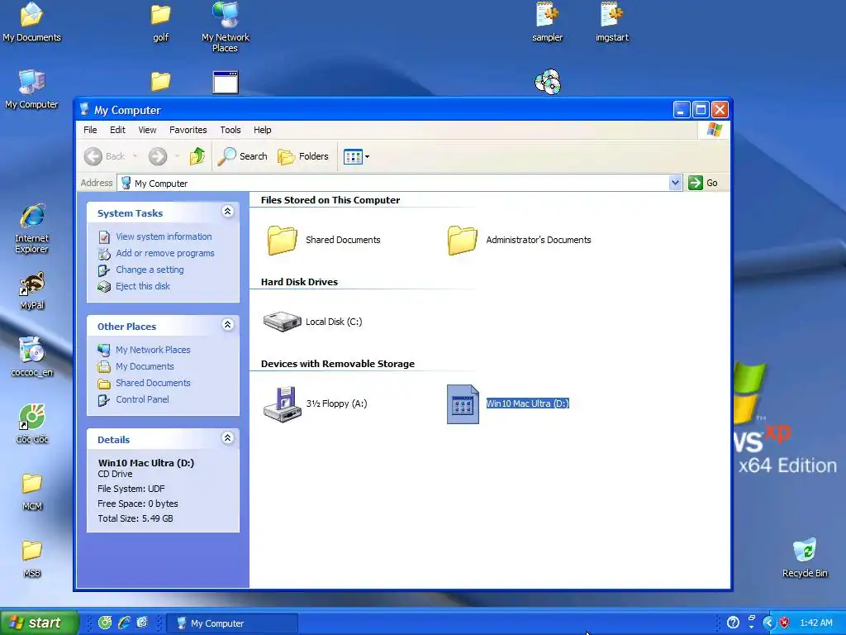Open My Documents link in Other Places

145,366
